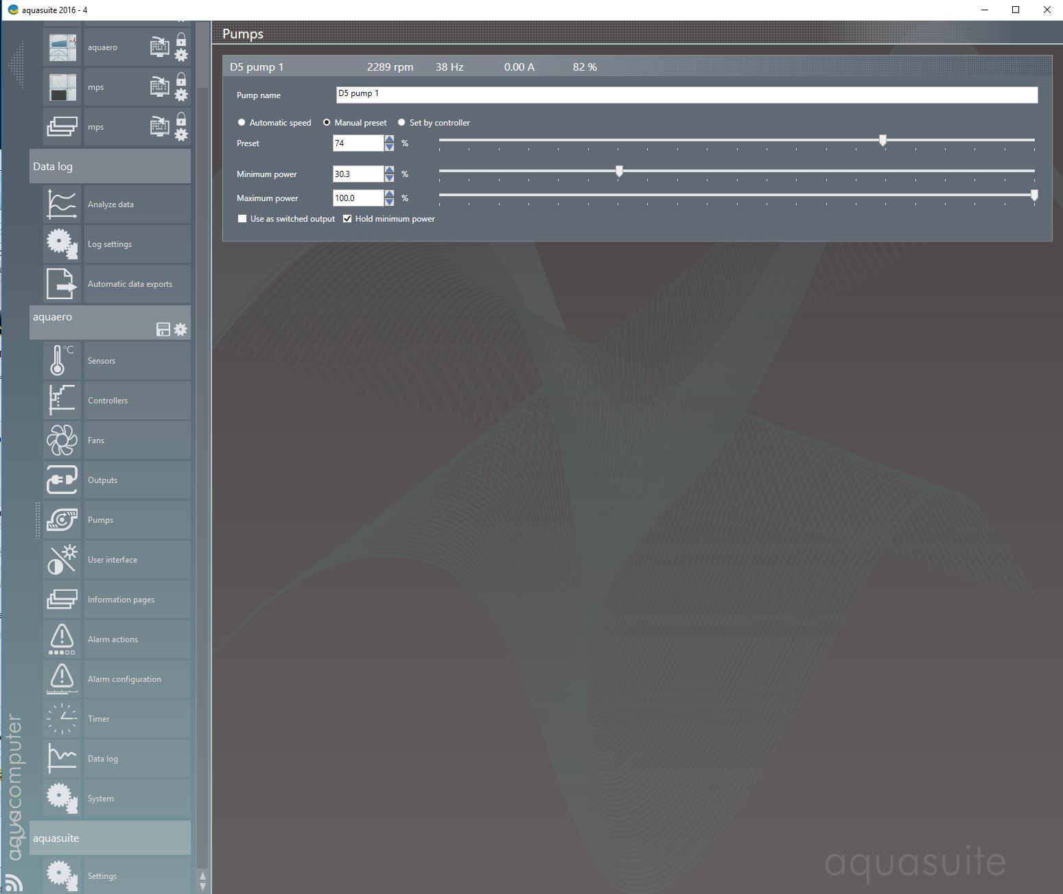
Task: Toggle the lock icon on aquaero overview row
Action: 181,39
